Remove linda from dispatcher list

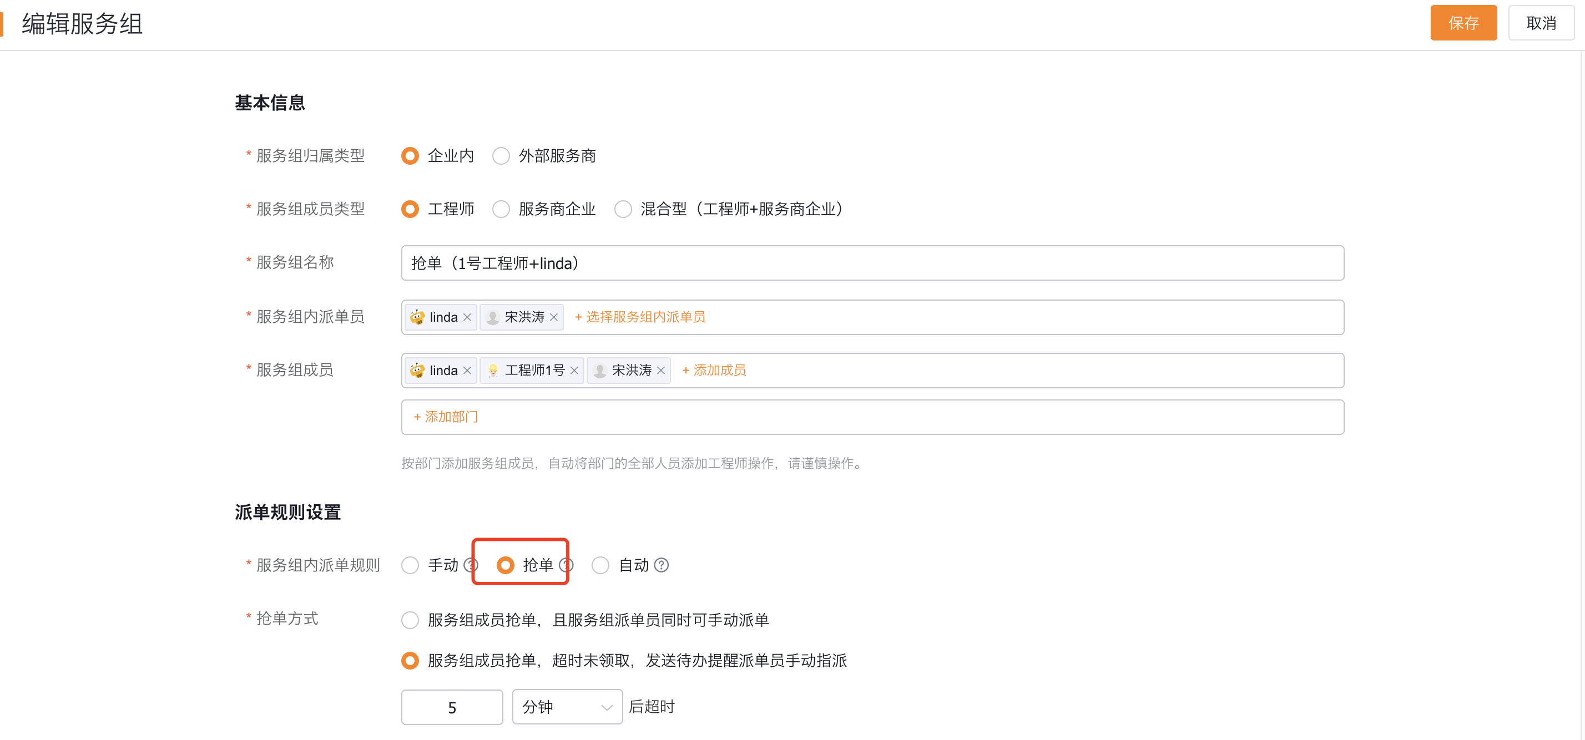(x=467, y=317)
